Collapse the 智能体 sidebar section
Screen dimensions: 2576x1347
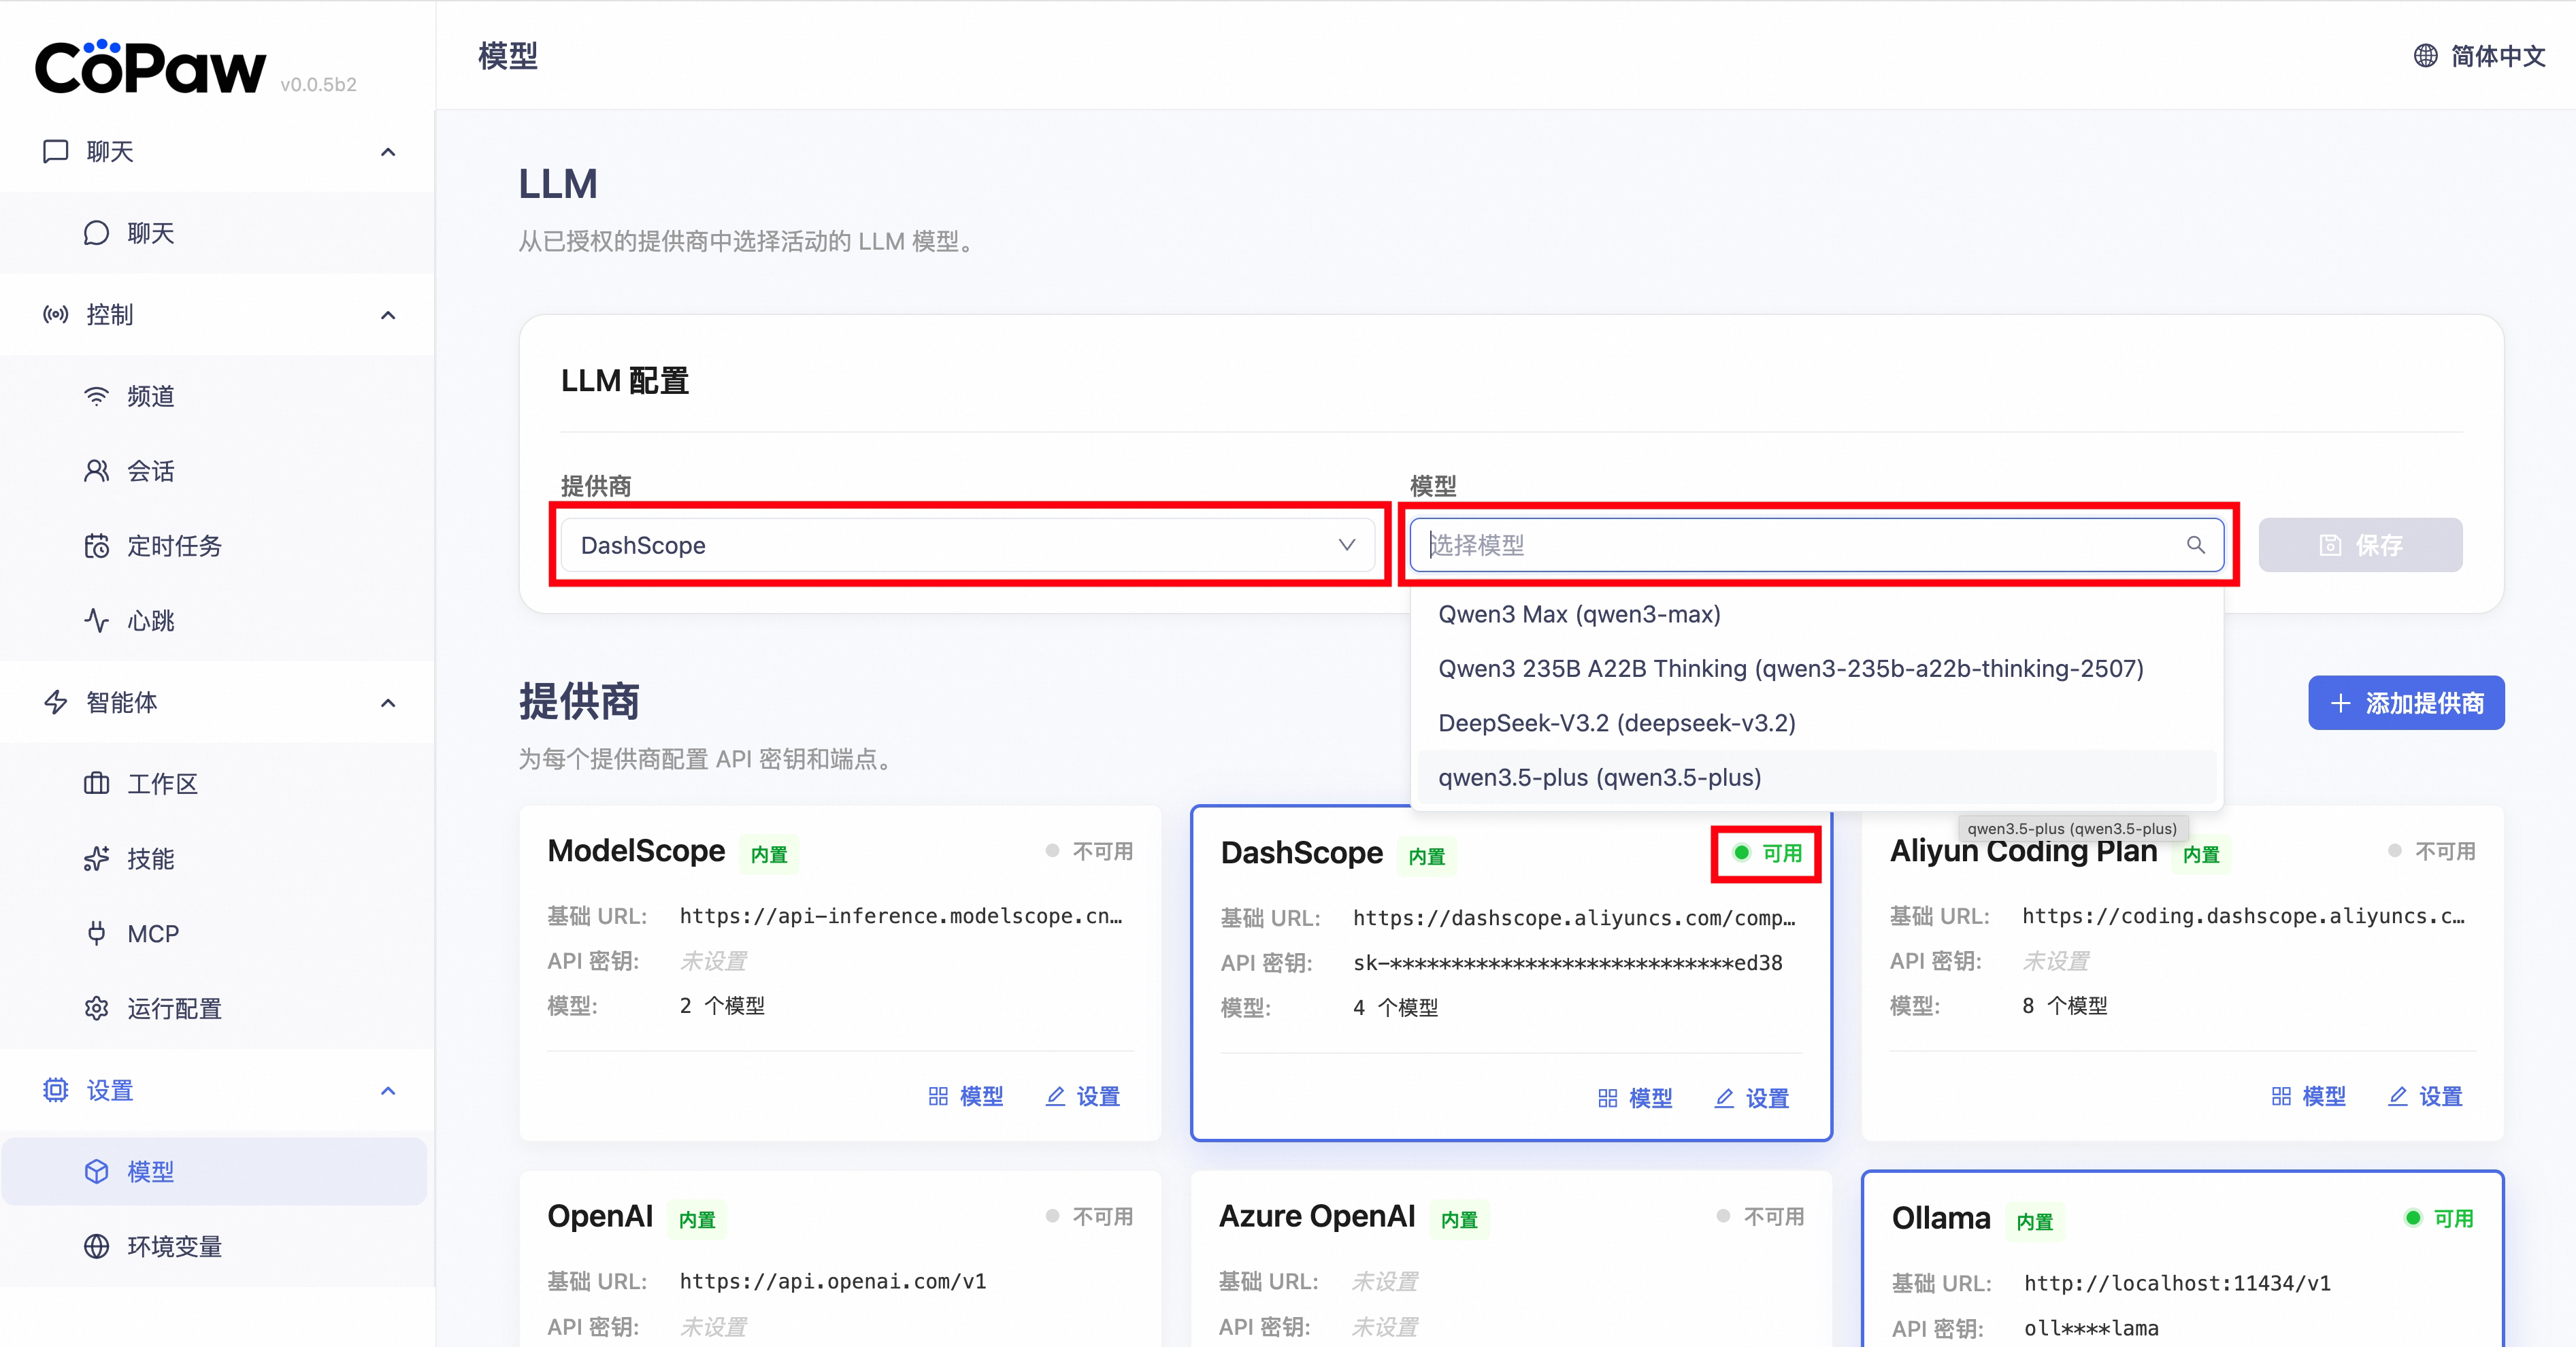coord(388,703)
